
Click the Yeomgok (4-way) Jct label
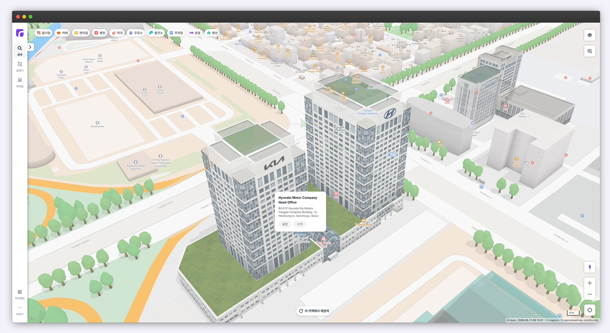pos(339,129)
